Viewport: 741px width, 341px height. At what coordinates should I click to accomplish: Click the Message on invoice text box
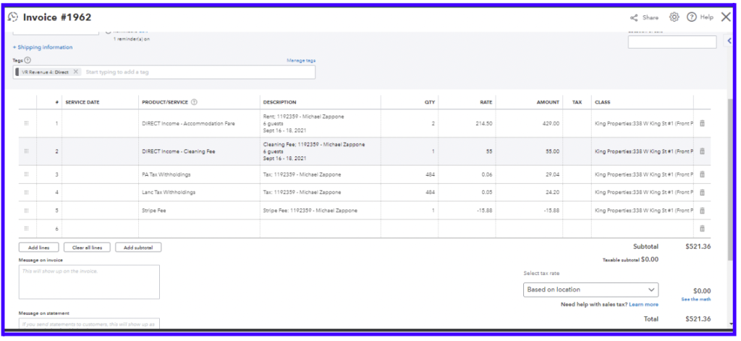coord(89,282)
